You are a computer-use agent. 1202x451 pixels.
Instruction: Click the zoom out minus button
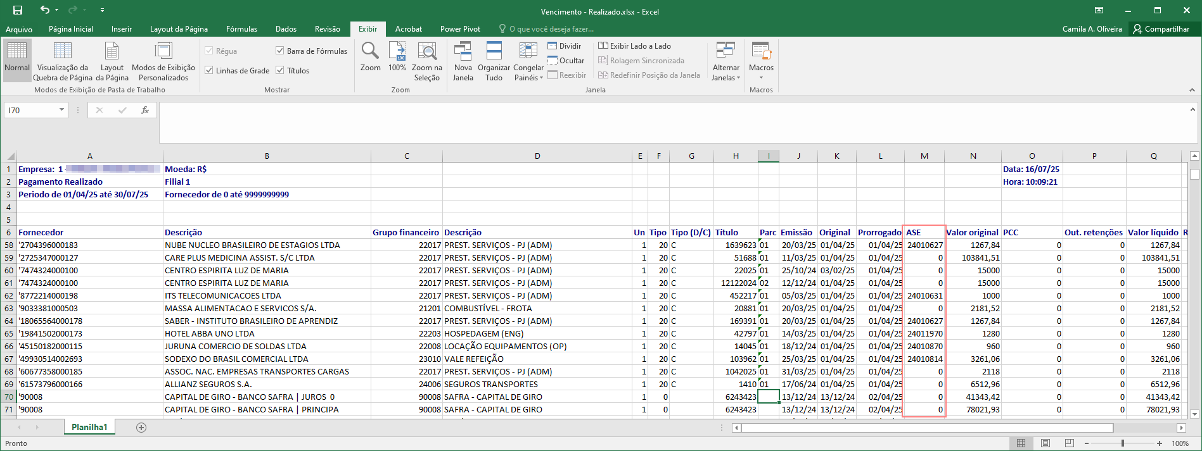click(1087, 443)
